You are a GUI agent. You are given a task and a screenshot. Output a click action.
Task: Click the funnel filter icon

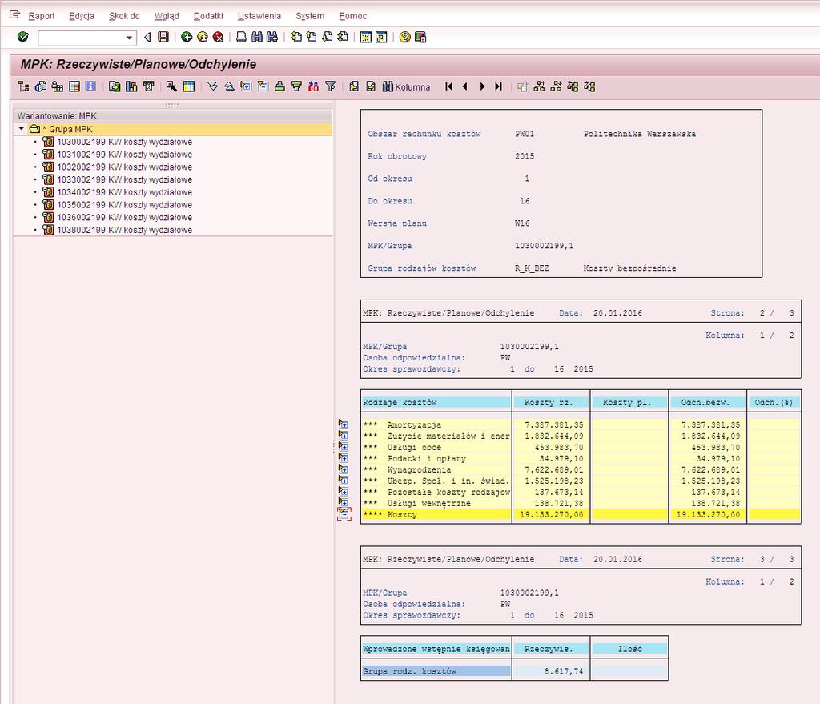tap(330, 86)
